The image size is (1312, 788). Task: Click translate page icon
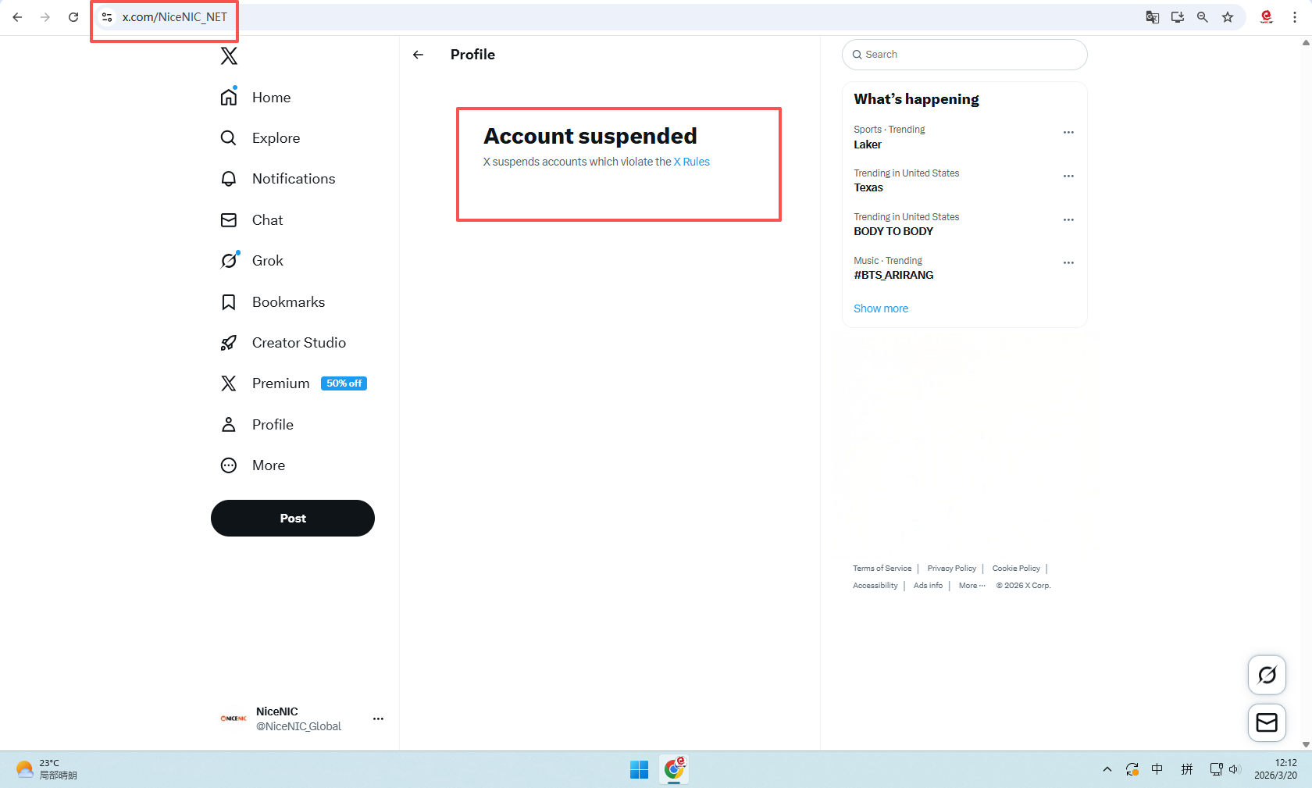(x=1153, y=17)
